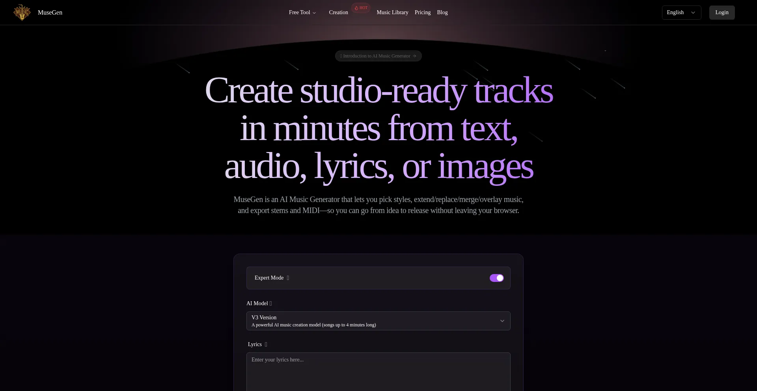Turn off the Expert Mode switch
The image size is (757, 391).
coord(497,278)
